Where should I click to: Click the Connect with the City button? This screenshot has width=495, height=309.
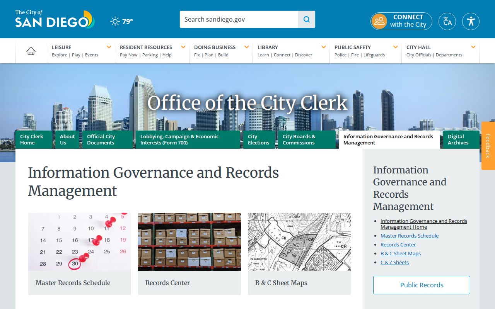pyautogui.click(x=401, y=21)
